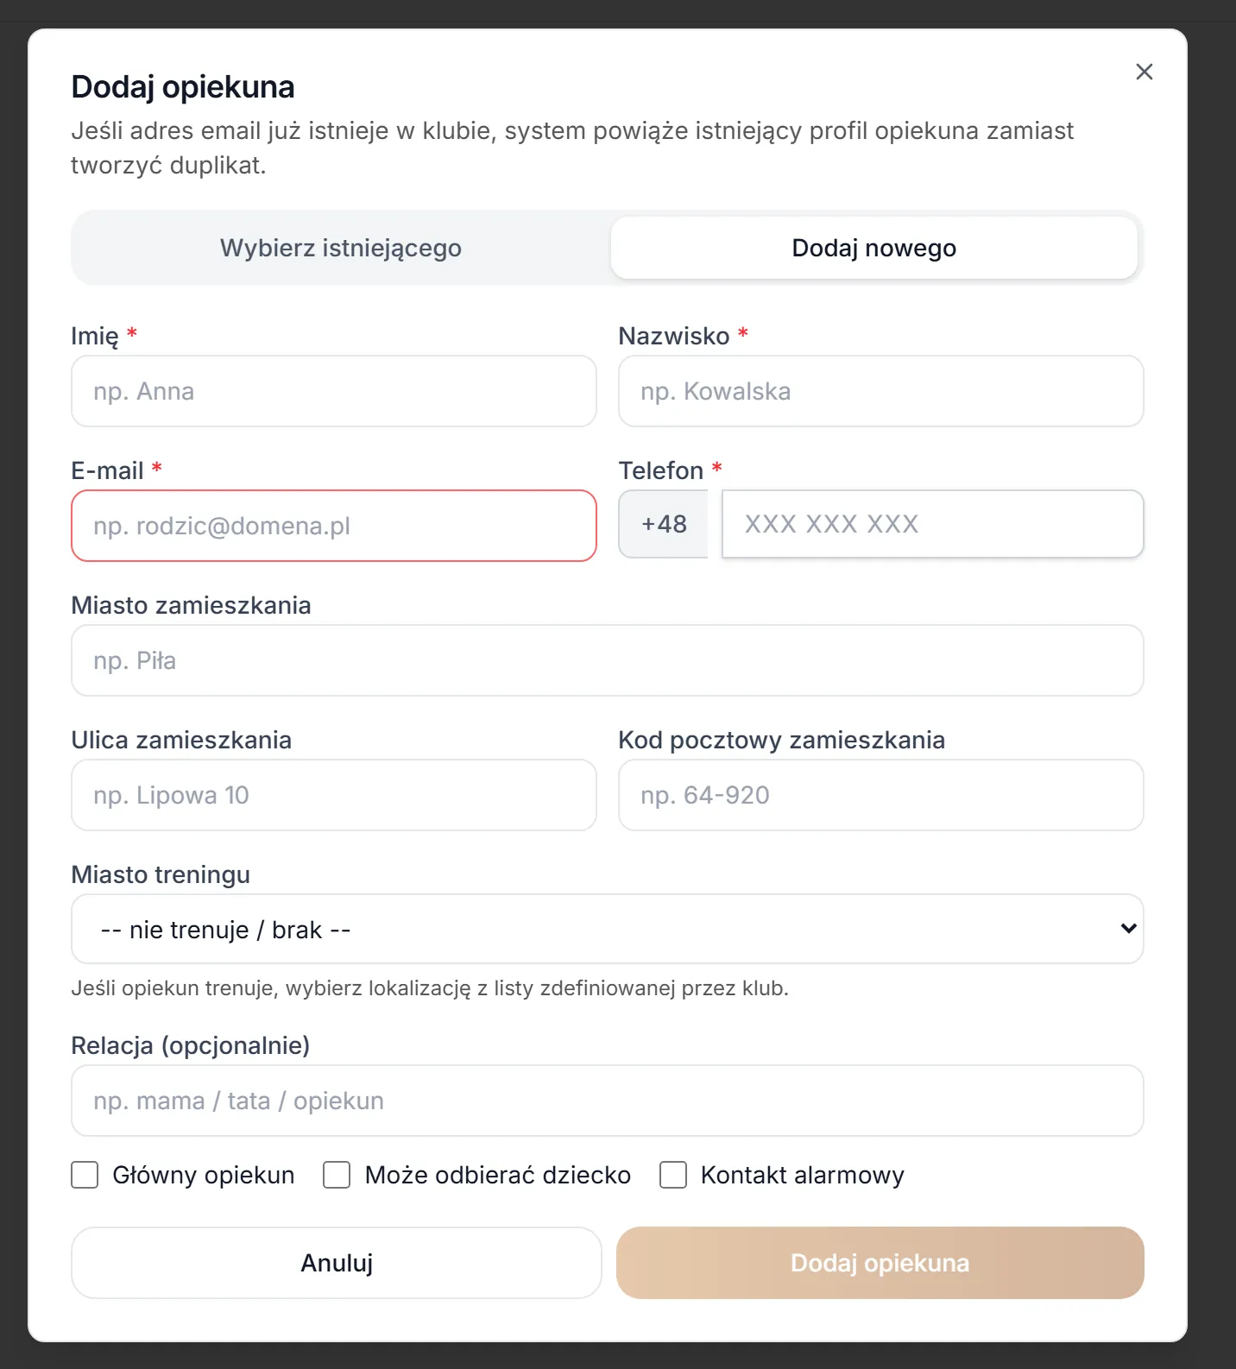Close the Dodaj opiekuna dialog
Viewport: 1236px width, 1369px height.
1145,72
